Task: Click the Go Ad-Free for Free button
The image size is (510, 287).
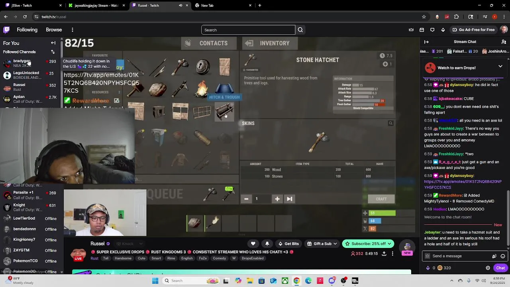Action: (473, 30)
